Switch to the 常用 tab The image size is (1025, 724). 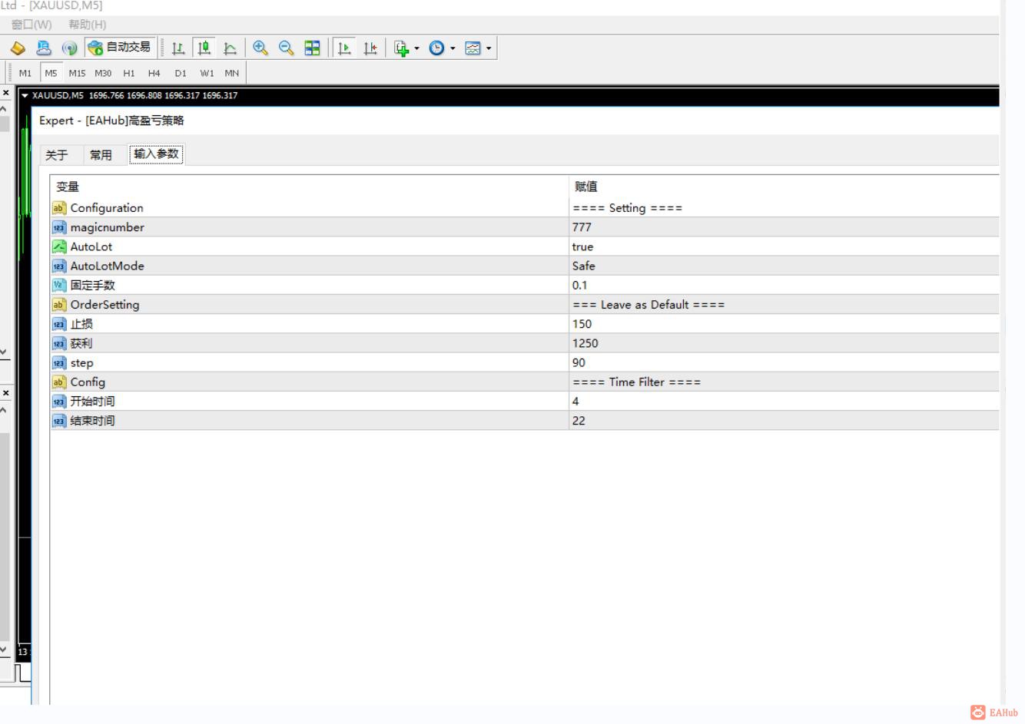point(101,155)
